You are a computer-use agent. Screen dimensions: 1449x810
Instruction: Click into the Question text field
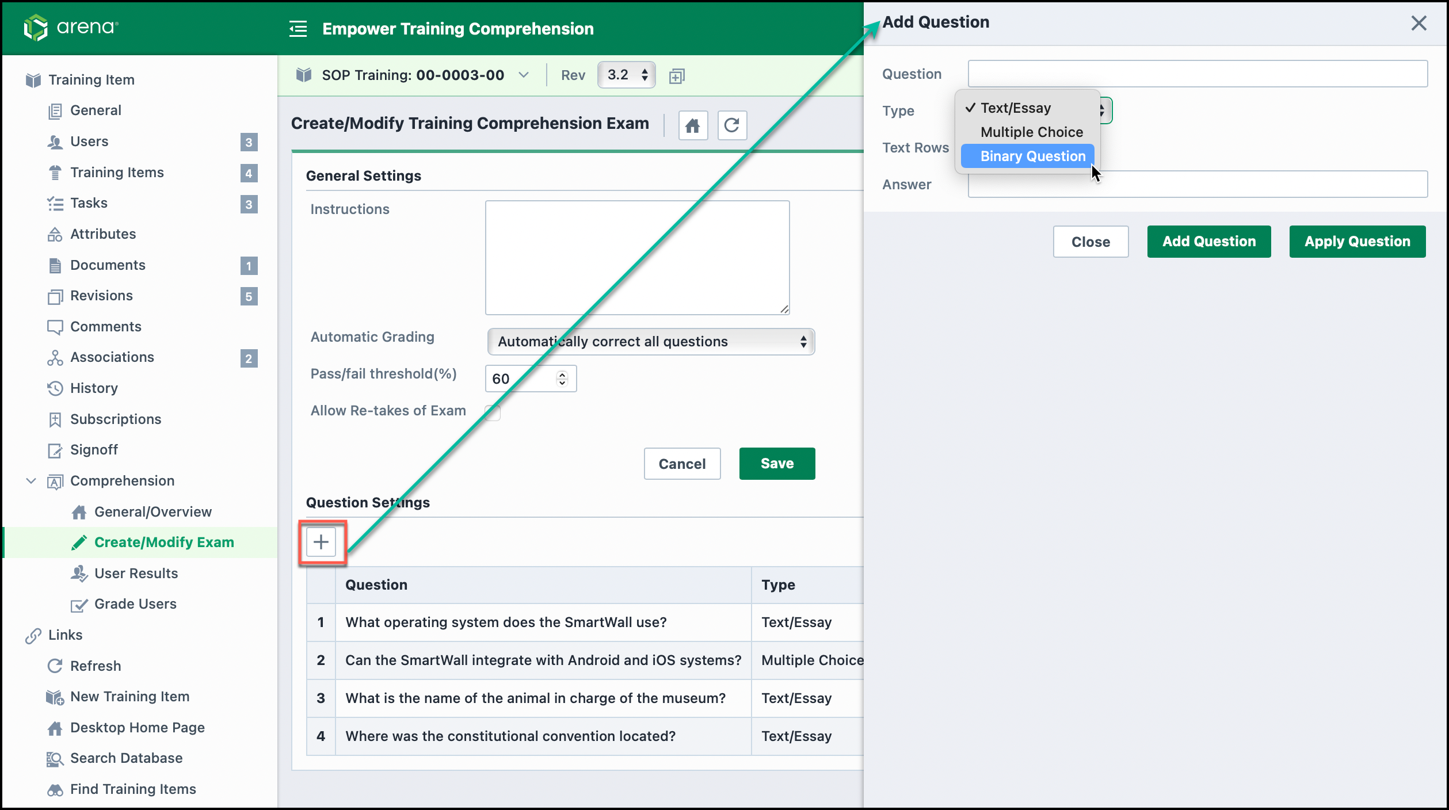1198,74
